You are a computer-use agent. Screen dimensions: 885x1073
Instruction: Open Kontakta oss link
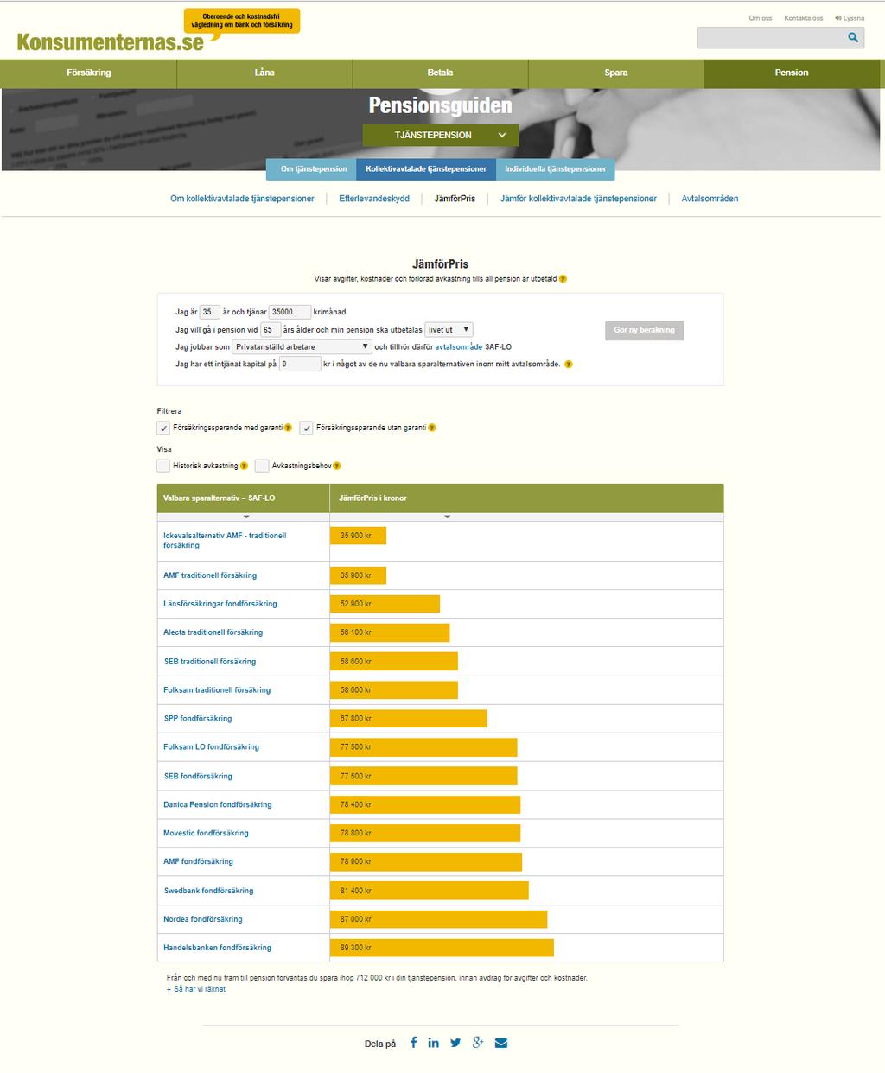pyautogui.click(x=804, y=18)
